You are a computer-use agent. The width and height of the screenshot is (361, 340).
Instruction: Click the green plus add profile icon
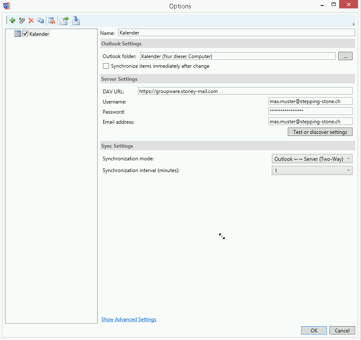pos(12,20)
